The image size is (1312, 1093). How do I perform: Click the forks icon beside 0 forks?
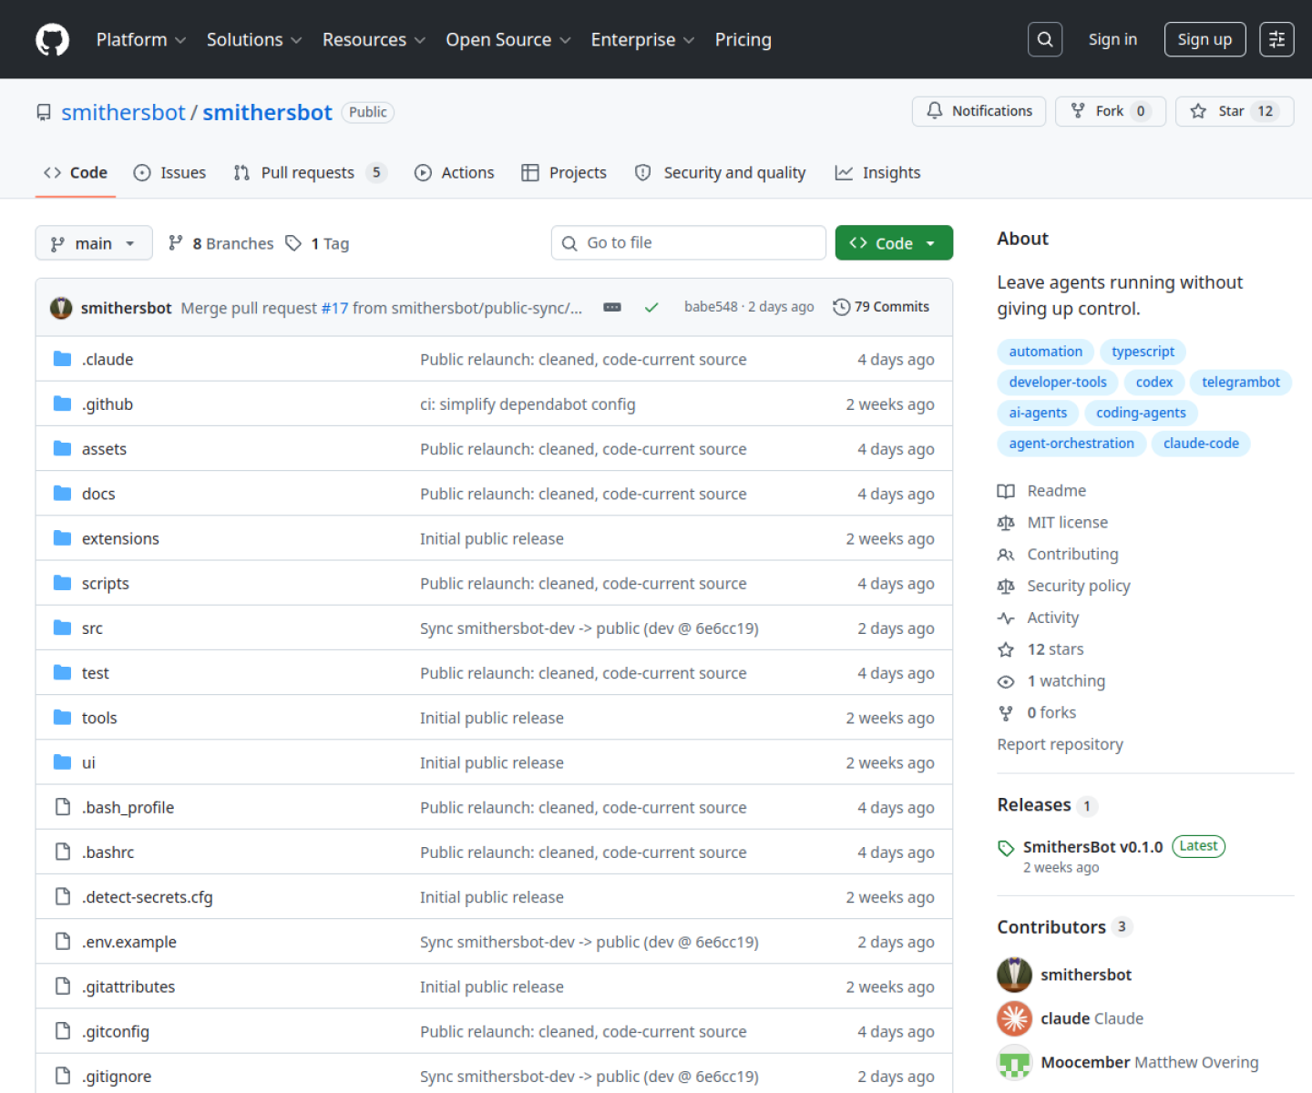pos(1006,713)
